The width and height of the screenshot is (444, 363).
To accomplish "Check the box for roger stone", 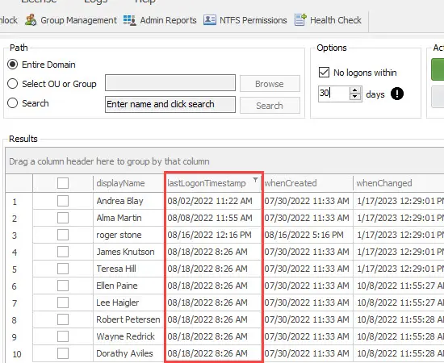I will (x=63, y=235).
